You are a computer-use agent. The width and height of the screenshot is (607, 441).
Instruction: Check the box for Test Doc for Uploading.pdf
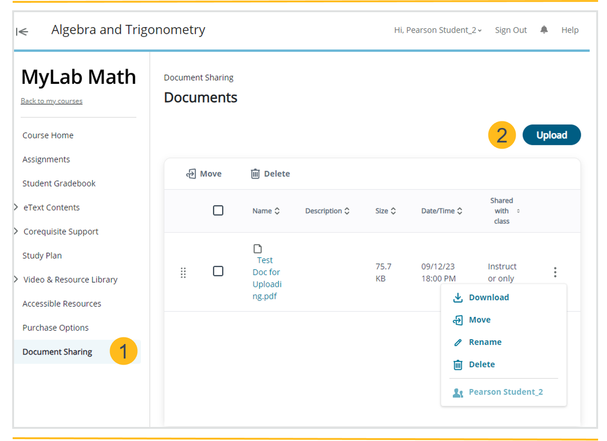(x=218, y=271)
